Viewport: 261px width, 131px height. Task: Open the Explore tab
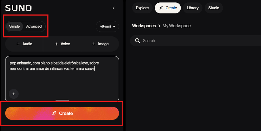[142, 8]
